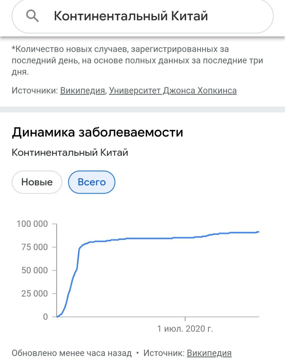The image size is (285, 360).
Task: Open the Википедия source link below the chart
Action: (209, 353)
